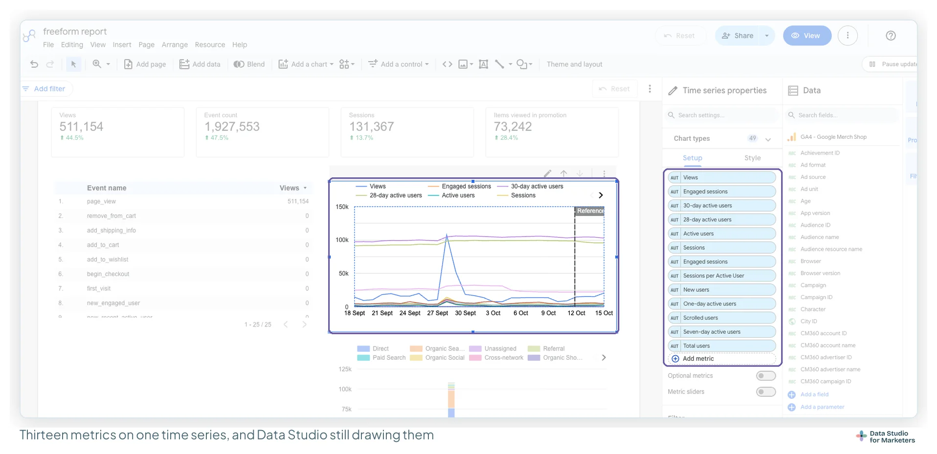Switch to the Setup tab

pyautogui.click(x=692, y=158)
